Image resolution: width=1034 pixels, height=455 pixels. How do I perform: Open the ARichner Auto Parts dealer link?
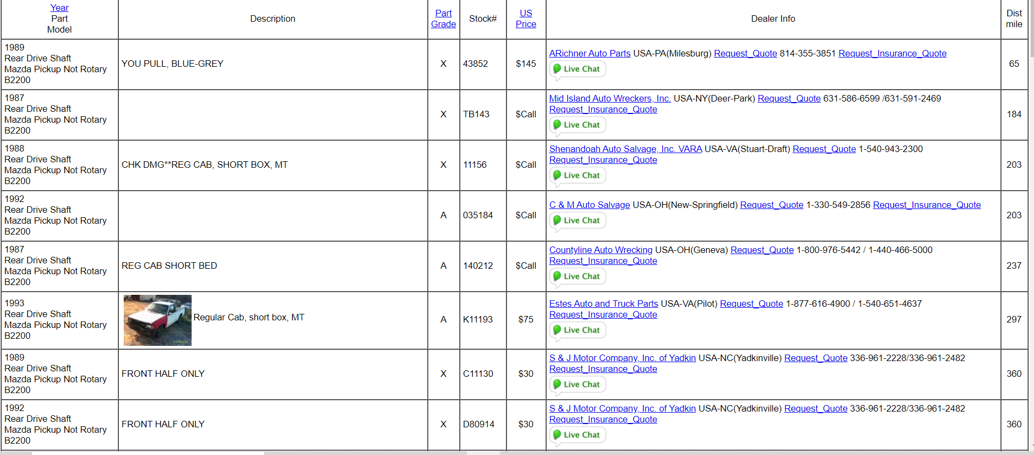click(590, 53)
